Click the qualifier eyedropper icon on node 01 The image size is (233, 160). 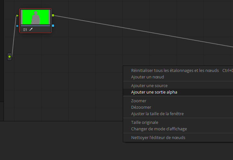point(31,30)
